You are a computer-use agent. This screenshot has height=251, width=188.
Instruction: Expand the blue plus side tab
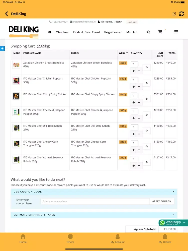(3, 48)
